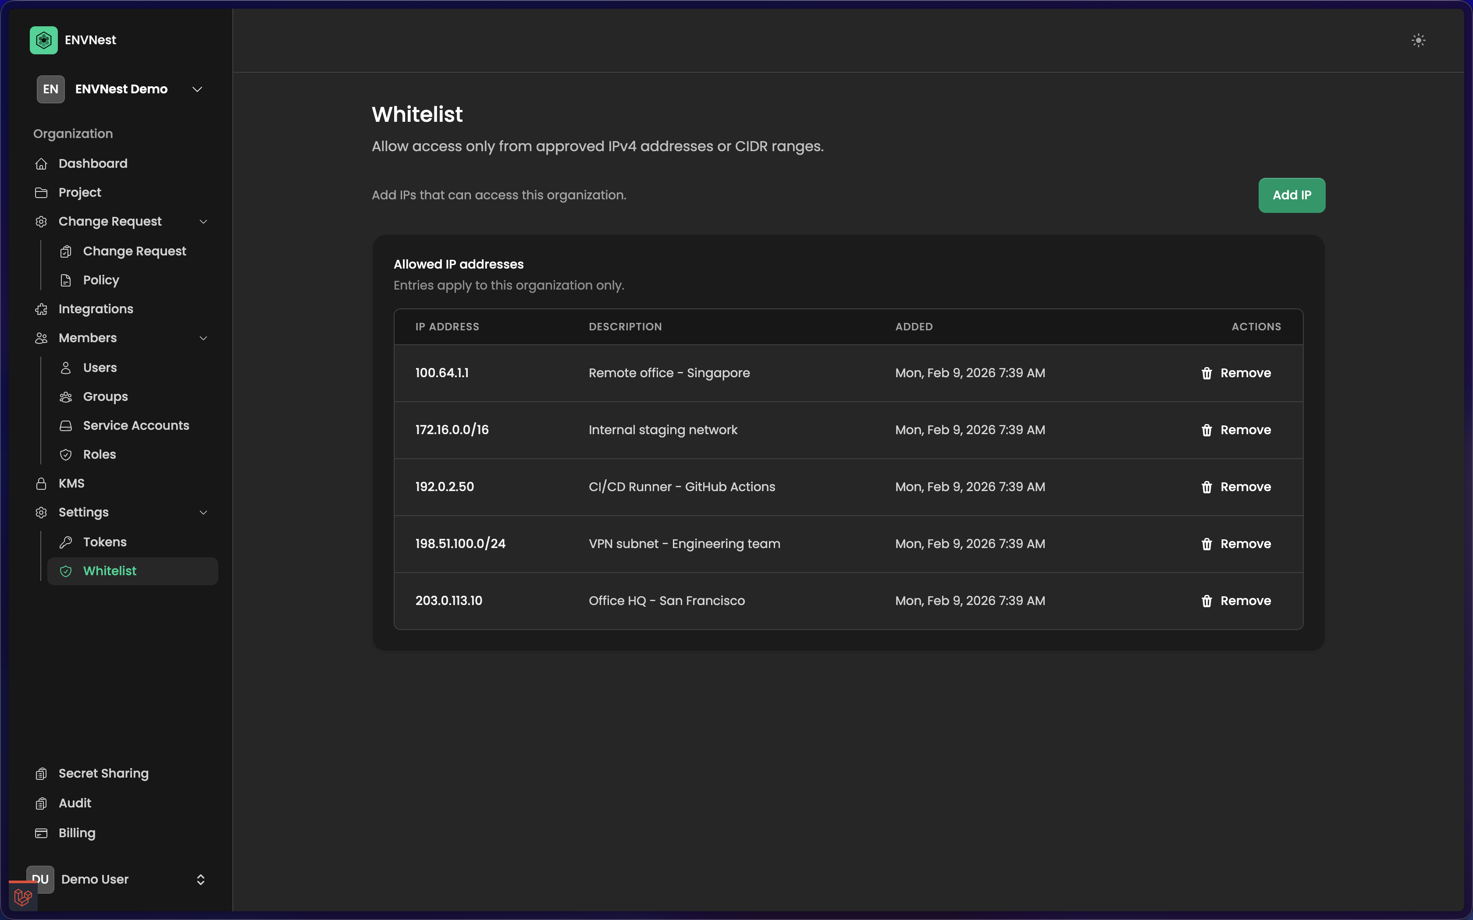Open Service Accounts via its icon
The image size is (1473, 920).
click(x=66, y=425)
